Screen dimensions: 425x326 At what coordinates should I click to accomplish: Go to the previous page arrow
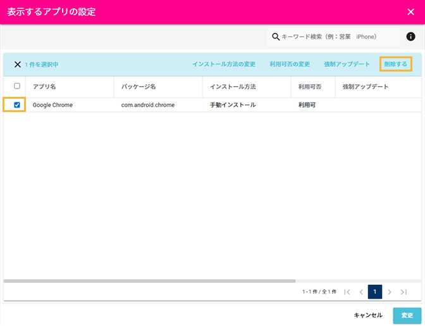pos(361,292)
